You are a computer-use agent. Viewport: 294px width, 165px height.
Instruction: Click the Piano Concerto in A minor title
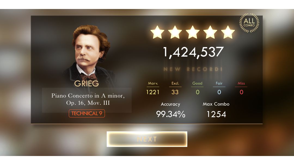(x=88, y=99)
